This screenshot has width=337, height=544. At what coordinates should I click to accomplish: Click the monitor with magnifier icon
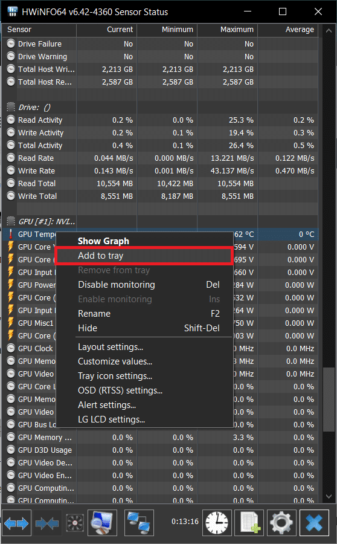pyautogui.click(x=102, y=523)
